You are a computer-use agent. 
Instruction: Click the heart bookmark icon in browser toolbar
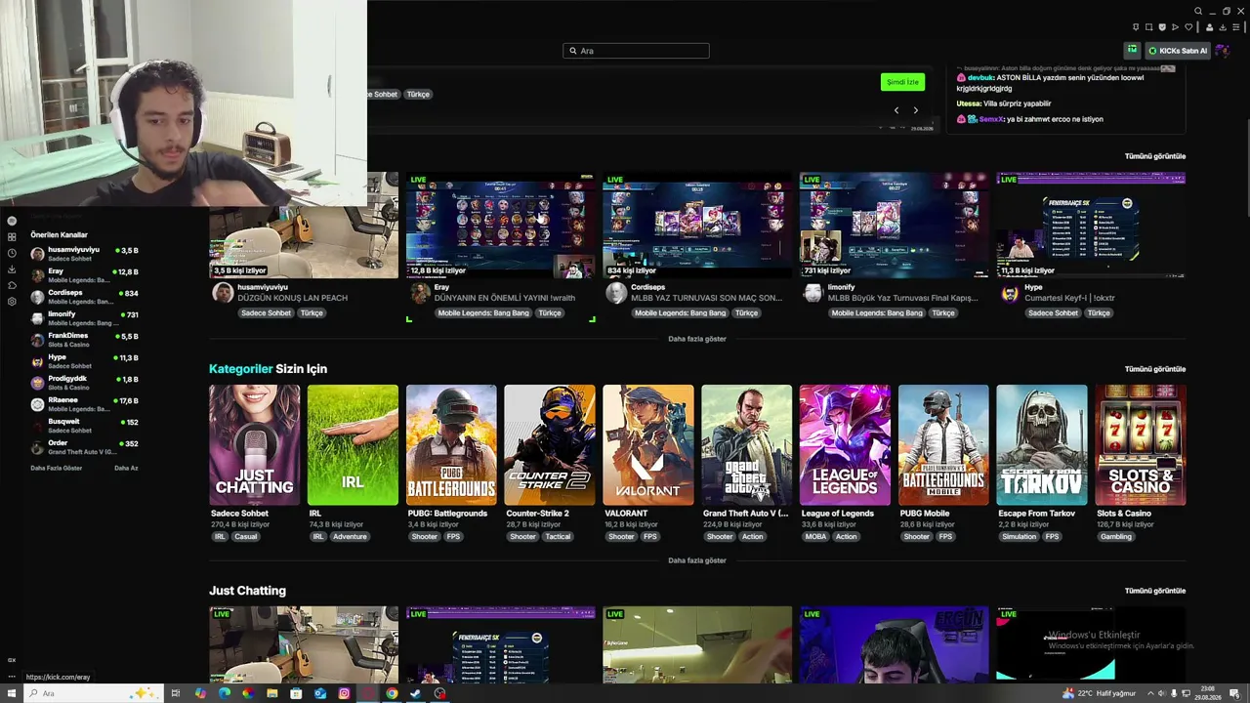(x=1188, y=27)
